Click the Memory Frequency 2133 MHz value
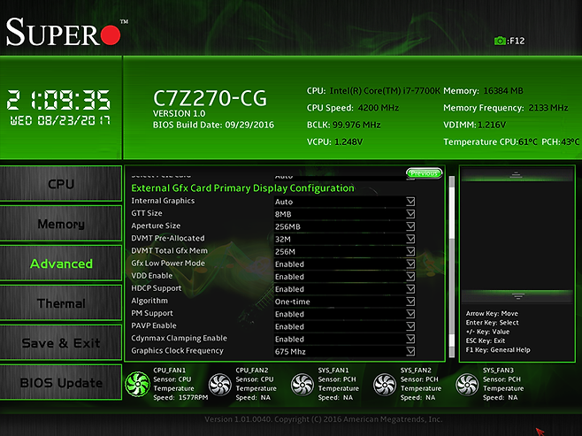The image size is (582, 436). coord(548,108)
